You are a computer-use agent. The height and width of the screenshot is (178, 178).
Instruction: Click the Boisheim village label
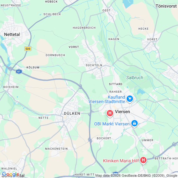[x=11, y=87]
